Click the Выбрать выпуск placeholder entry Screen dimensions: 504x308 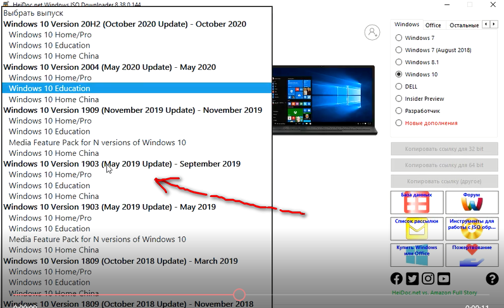137,13
